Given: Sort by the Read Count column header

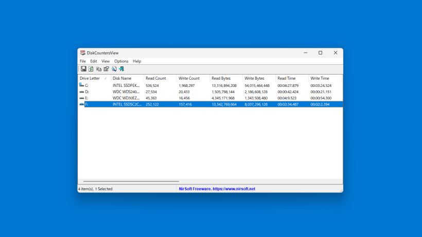Looking at the screenshot, I should (160, 78).
